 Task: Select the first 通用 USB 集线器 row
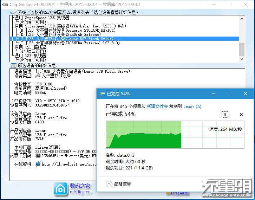pos(30,47)
